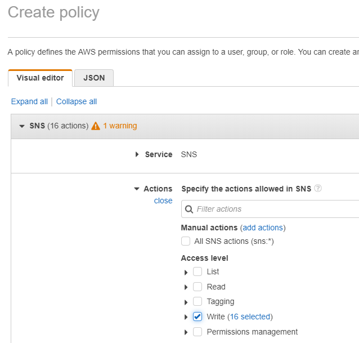Click the Expand all link
Screen dimensions: 359x343
point(29,101)
